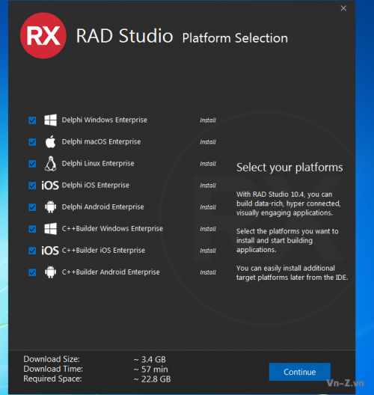Close the Platform Selection dialog
The height and width of the screenshot is (395, 374).
tap(343, 8)
